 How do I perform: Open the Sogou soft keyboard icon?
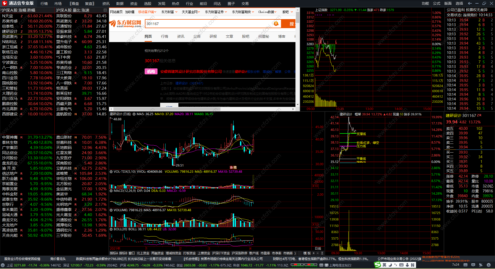[401, 265]
